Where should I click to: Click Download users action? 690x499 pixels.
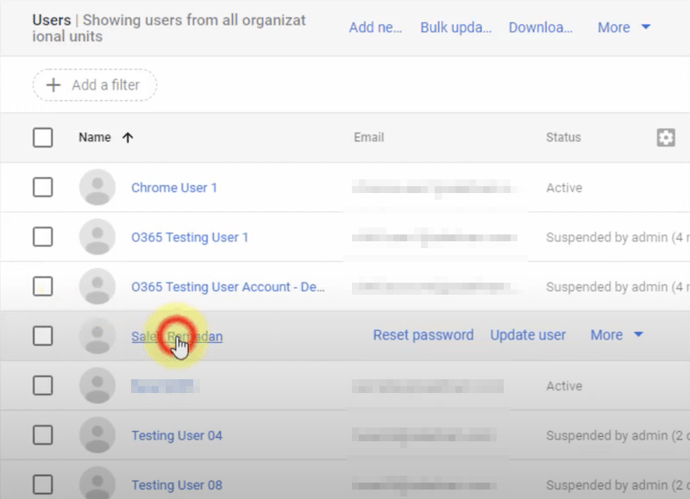540,28
